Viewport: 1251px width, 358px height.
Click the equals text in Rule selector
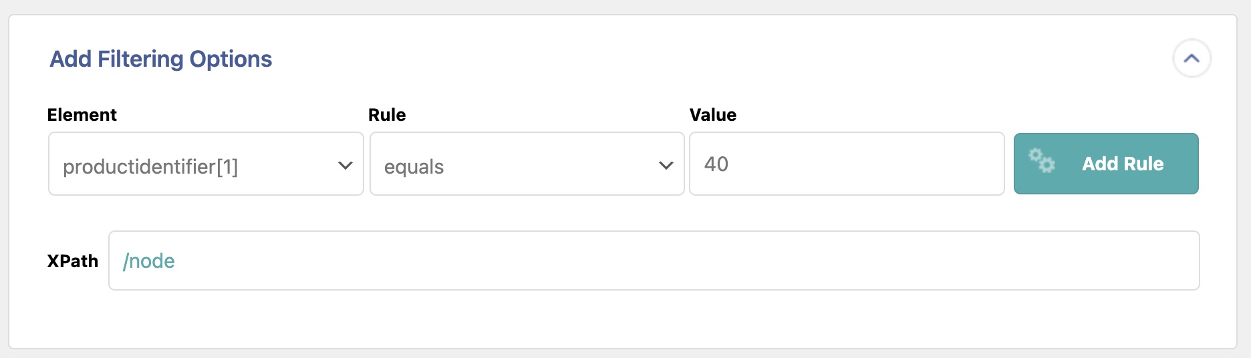[414, 166]
